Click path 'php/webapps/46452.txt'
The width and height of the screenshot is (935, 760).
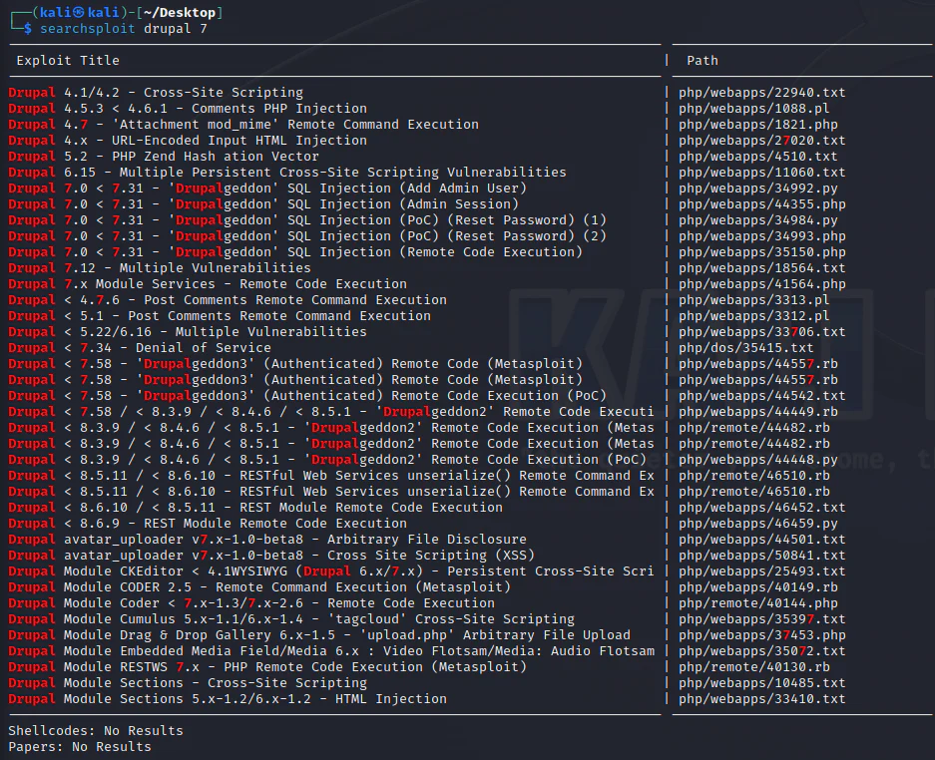tap(762, 508)
